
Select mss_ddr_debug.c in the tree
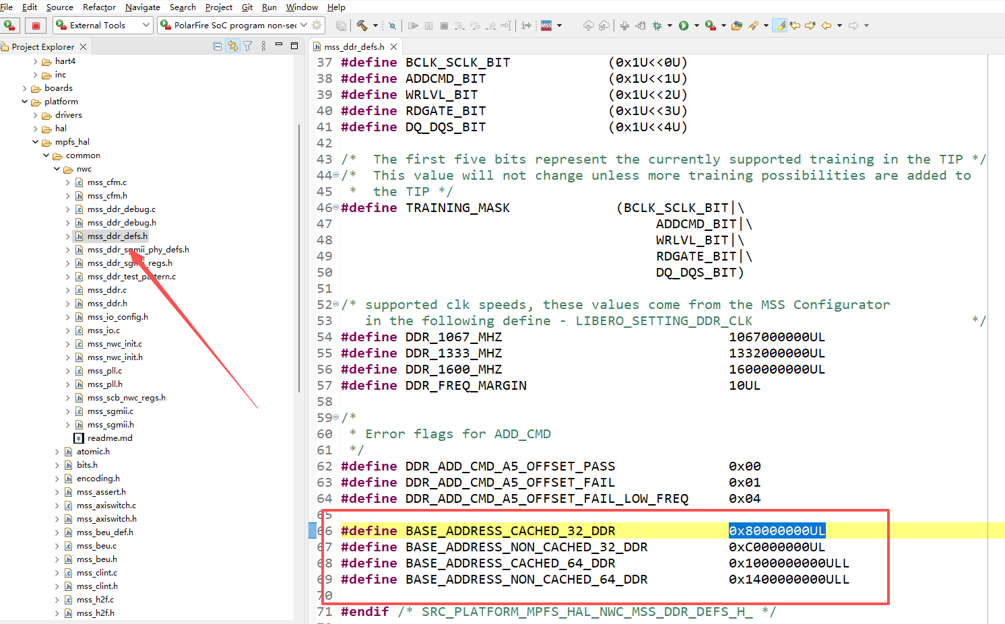[121, 209]
